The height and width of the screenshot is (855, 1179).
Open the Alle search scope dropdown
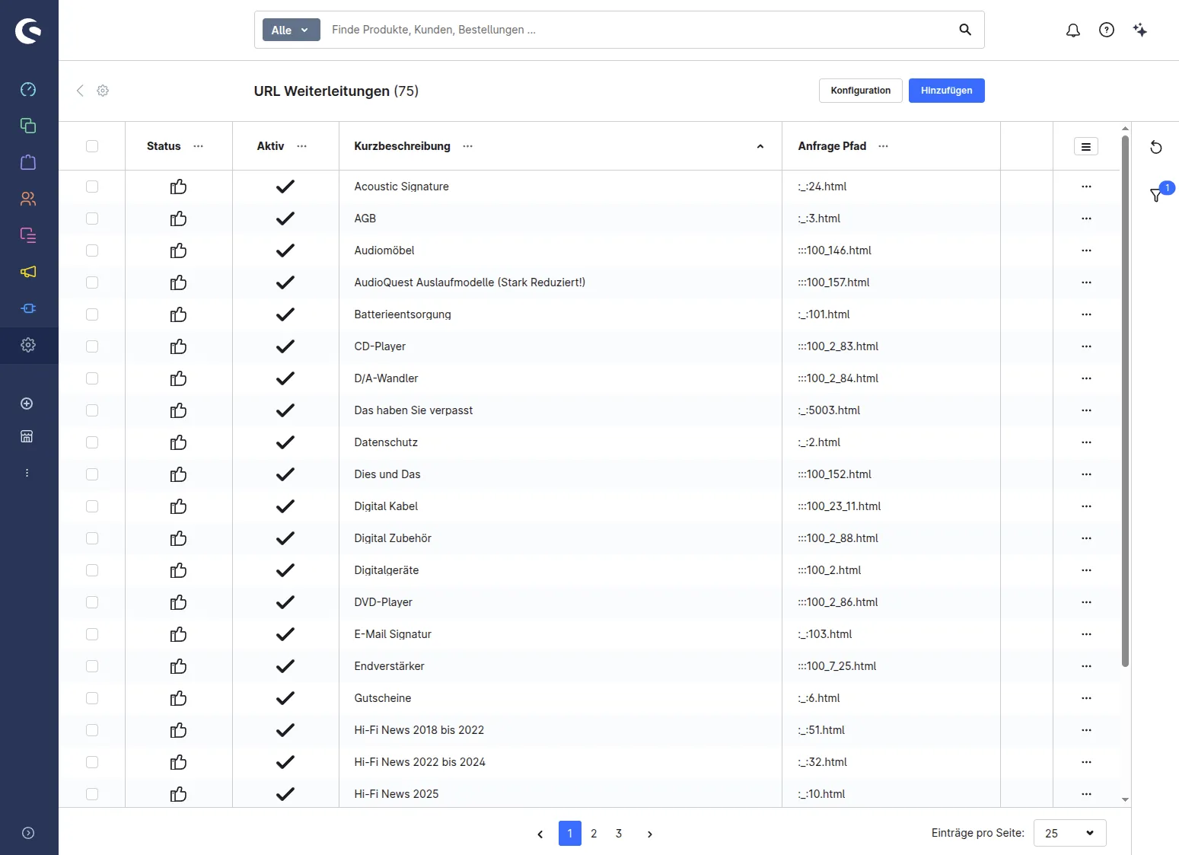tap(292, 30)
